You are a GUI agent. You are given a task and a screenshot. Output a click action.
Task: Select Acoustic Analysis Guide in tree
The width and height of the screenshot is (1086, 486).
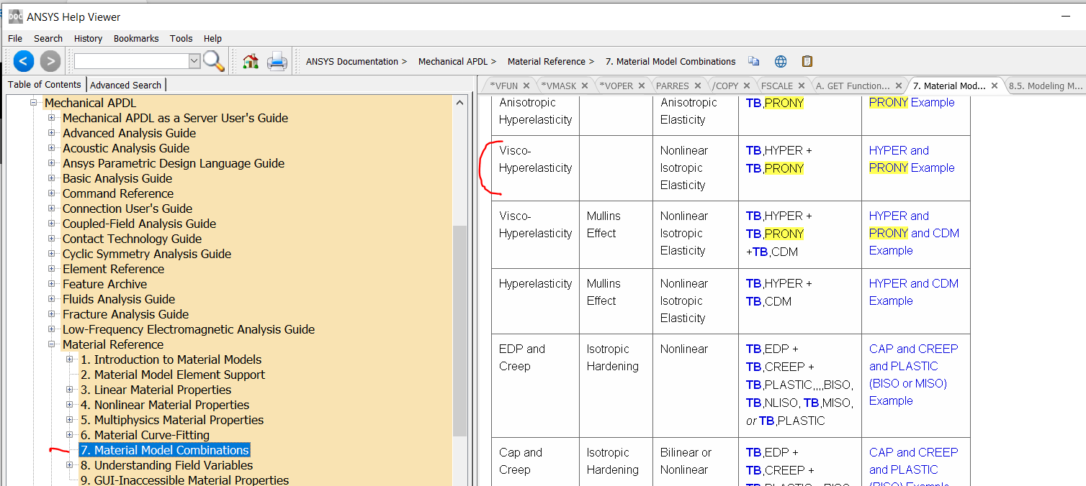click(126, 148)
